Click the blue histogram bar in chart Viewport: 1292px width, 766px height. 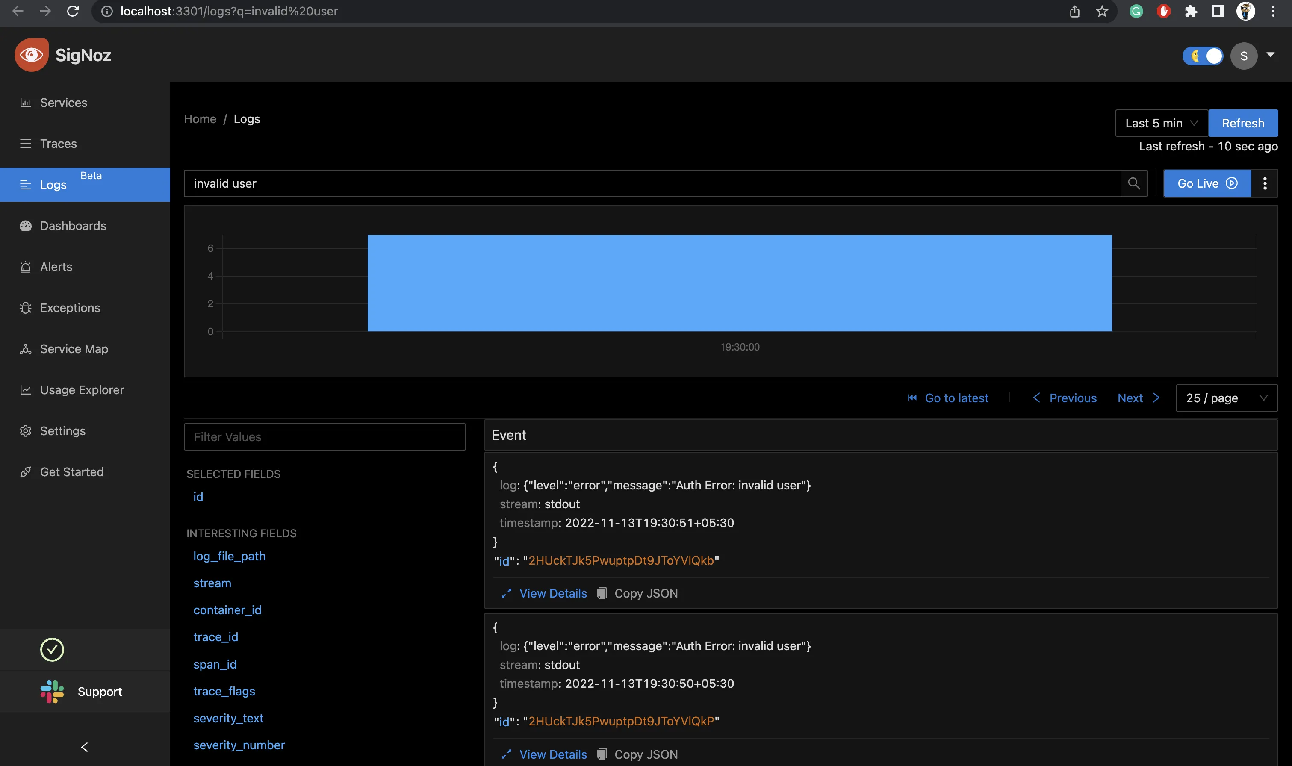coord(739,283)
